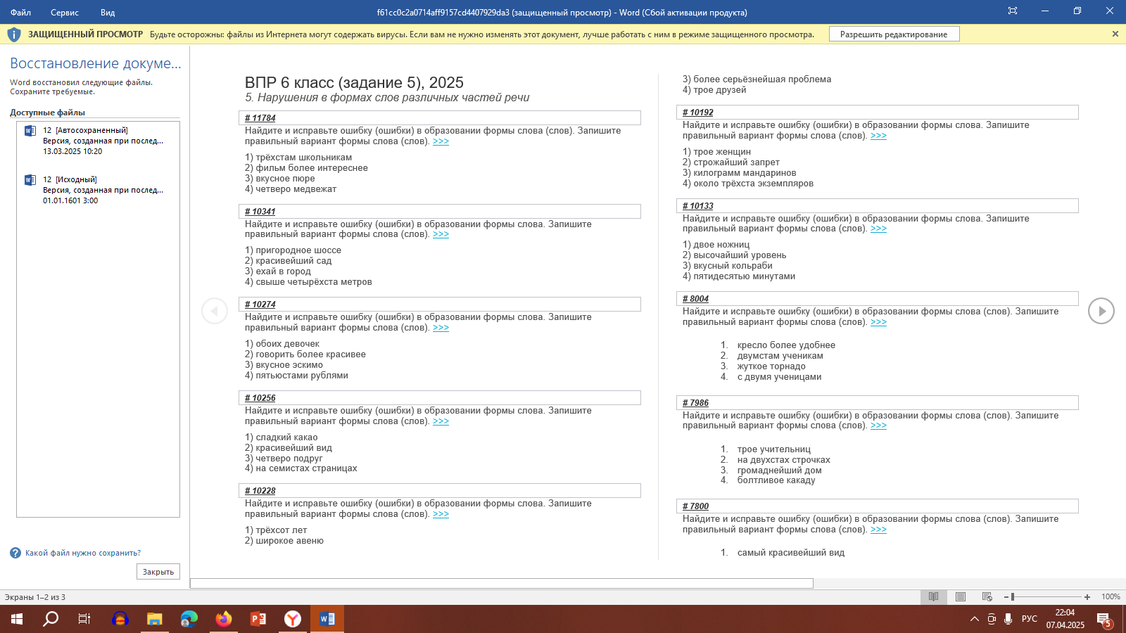
Task: Open Firefox from the taskbar
Action: click(x=224, y=619)
